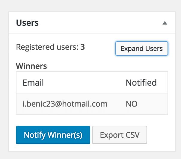Image resolution: width=181 pixels, height=159 pixels.
Task: Select the Email column header
Action: (33, 83)
